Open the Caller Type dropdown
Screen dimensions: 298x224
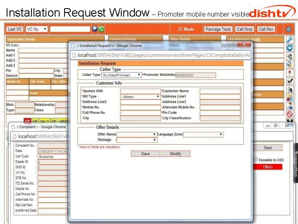coord(121,75)
